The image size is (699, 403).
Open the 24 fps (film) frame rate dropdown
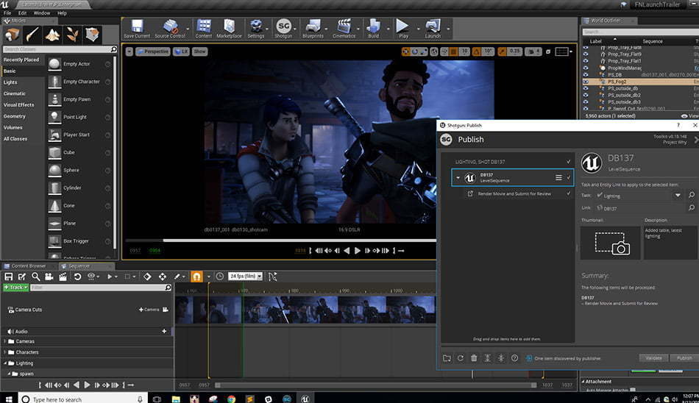[x=245, y=277]
